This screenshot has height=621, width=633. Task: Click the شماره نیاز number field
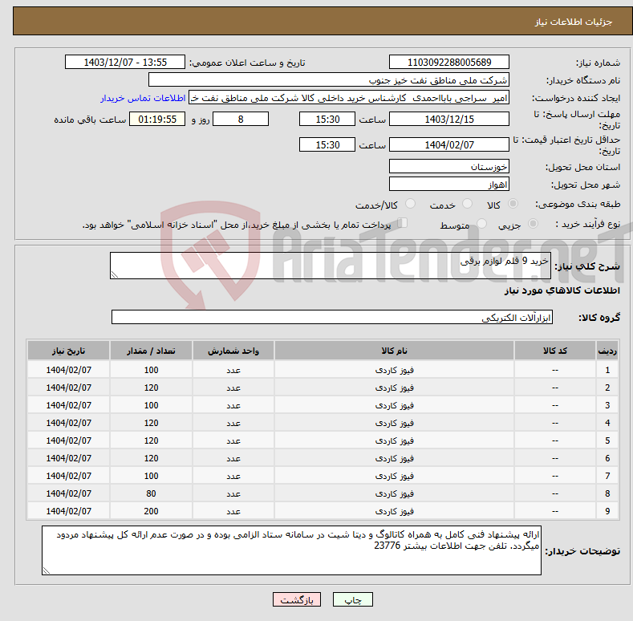click(x=449, y=63)
